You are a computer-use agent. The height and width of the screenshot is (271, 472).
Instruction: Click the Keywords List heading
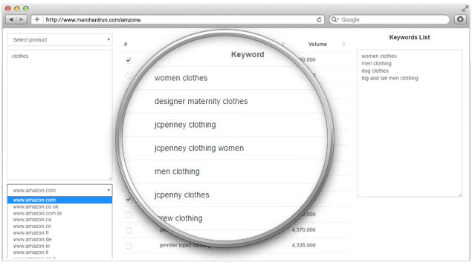pos(410,37)
